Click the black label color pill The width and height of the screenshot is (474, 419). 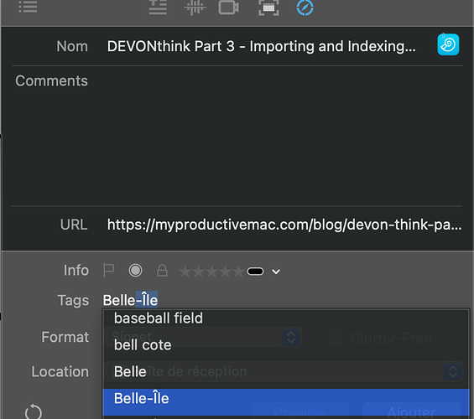click(255, 272)
